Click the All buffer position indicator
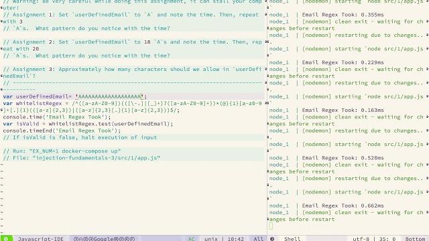The width and height of the screenshot is (429, 241). 258,238
